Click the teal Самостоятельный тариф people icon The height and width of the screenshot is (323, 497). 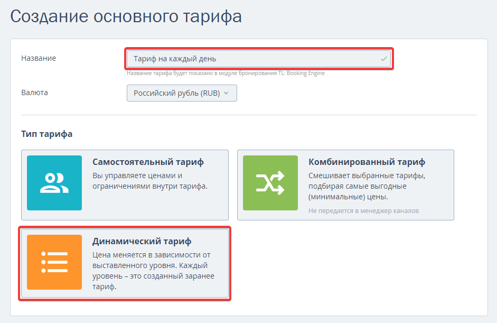[54, 183]
